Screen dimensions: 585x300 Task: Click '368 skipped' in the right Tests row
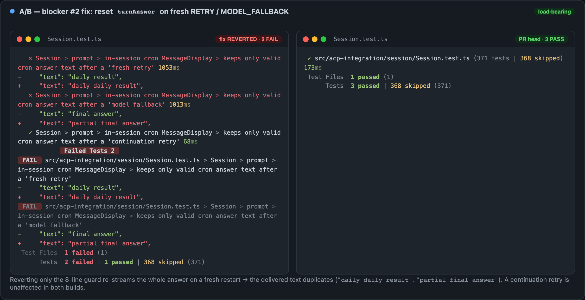410,86
